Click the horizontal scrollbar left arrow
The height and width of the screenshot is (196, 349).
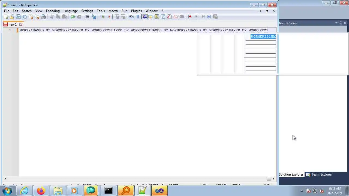pos(6,179)
